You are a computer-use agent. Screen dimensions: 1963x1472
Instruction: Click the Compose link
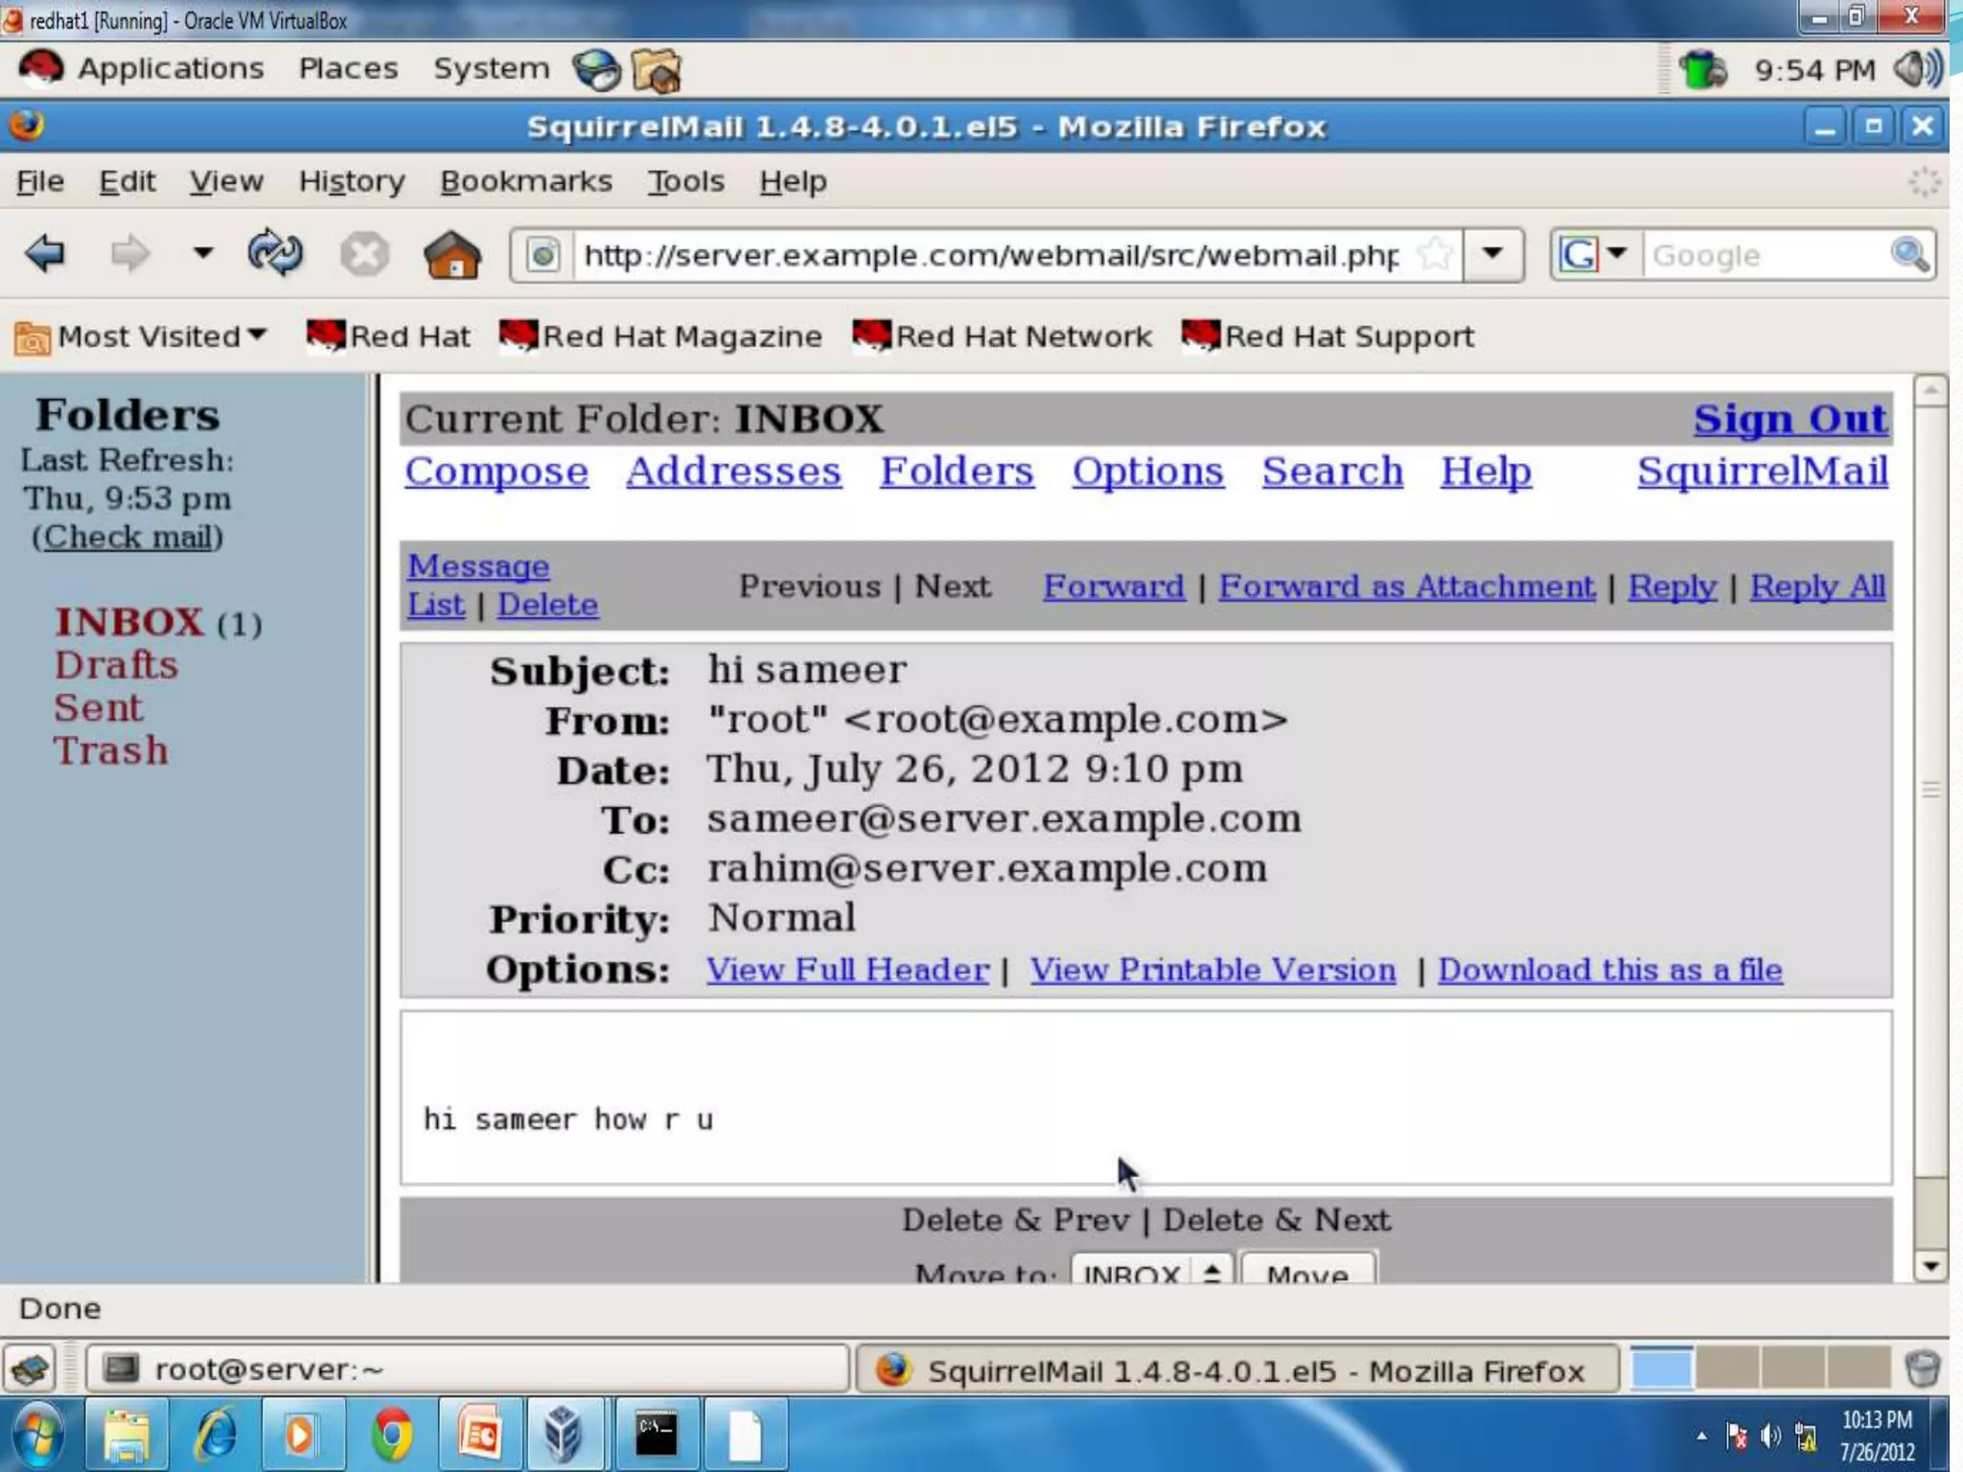(x=496, y=471)
